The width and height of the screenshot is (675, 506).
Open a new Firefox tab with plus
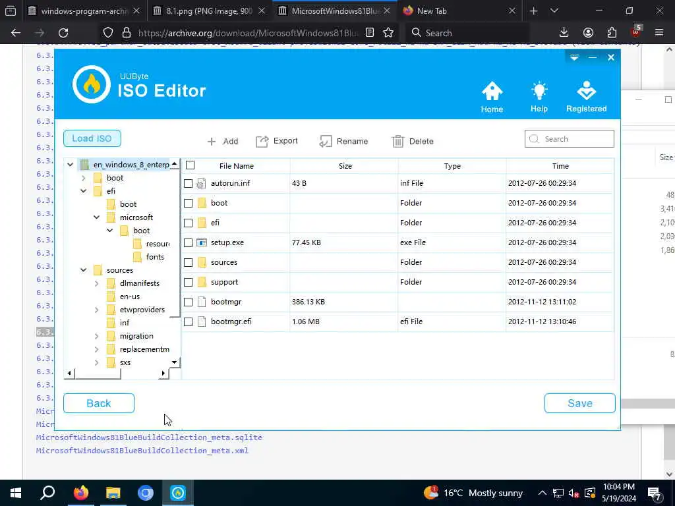click(534, 11)
